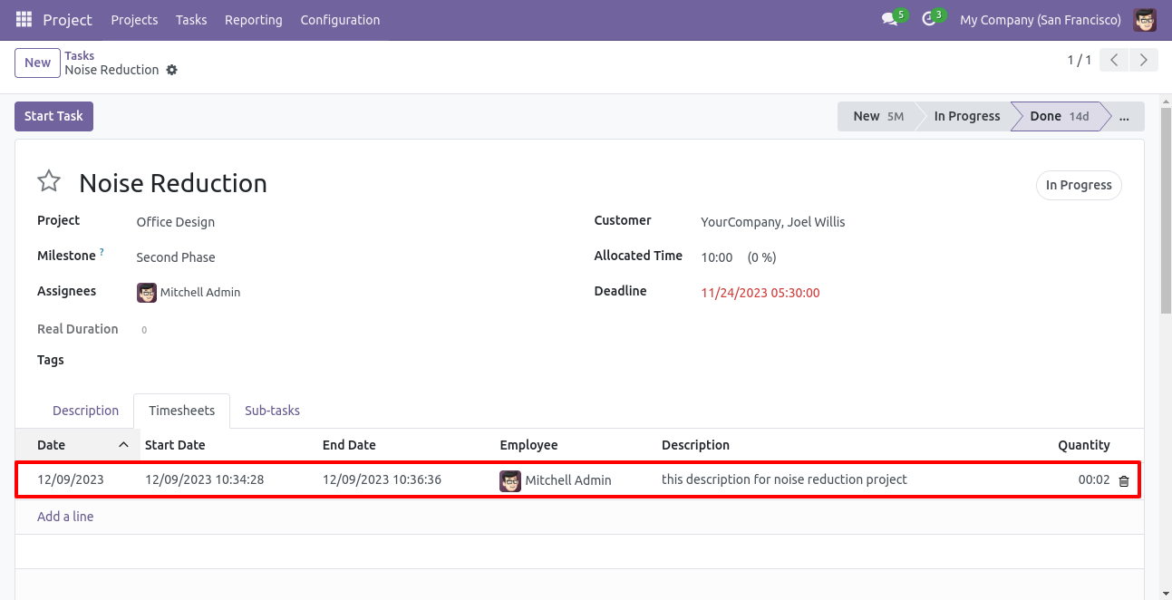Click Add a line link

pos(65,517)
